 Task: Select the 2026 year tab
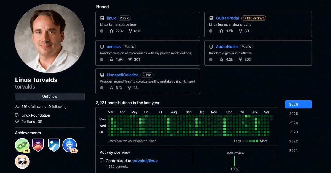click(298, 105)
